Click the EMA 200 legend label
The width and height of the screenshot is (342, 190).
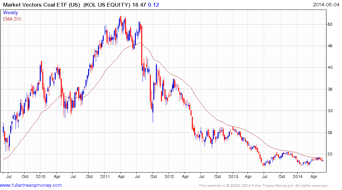(x=12, y=19)
